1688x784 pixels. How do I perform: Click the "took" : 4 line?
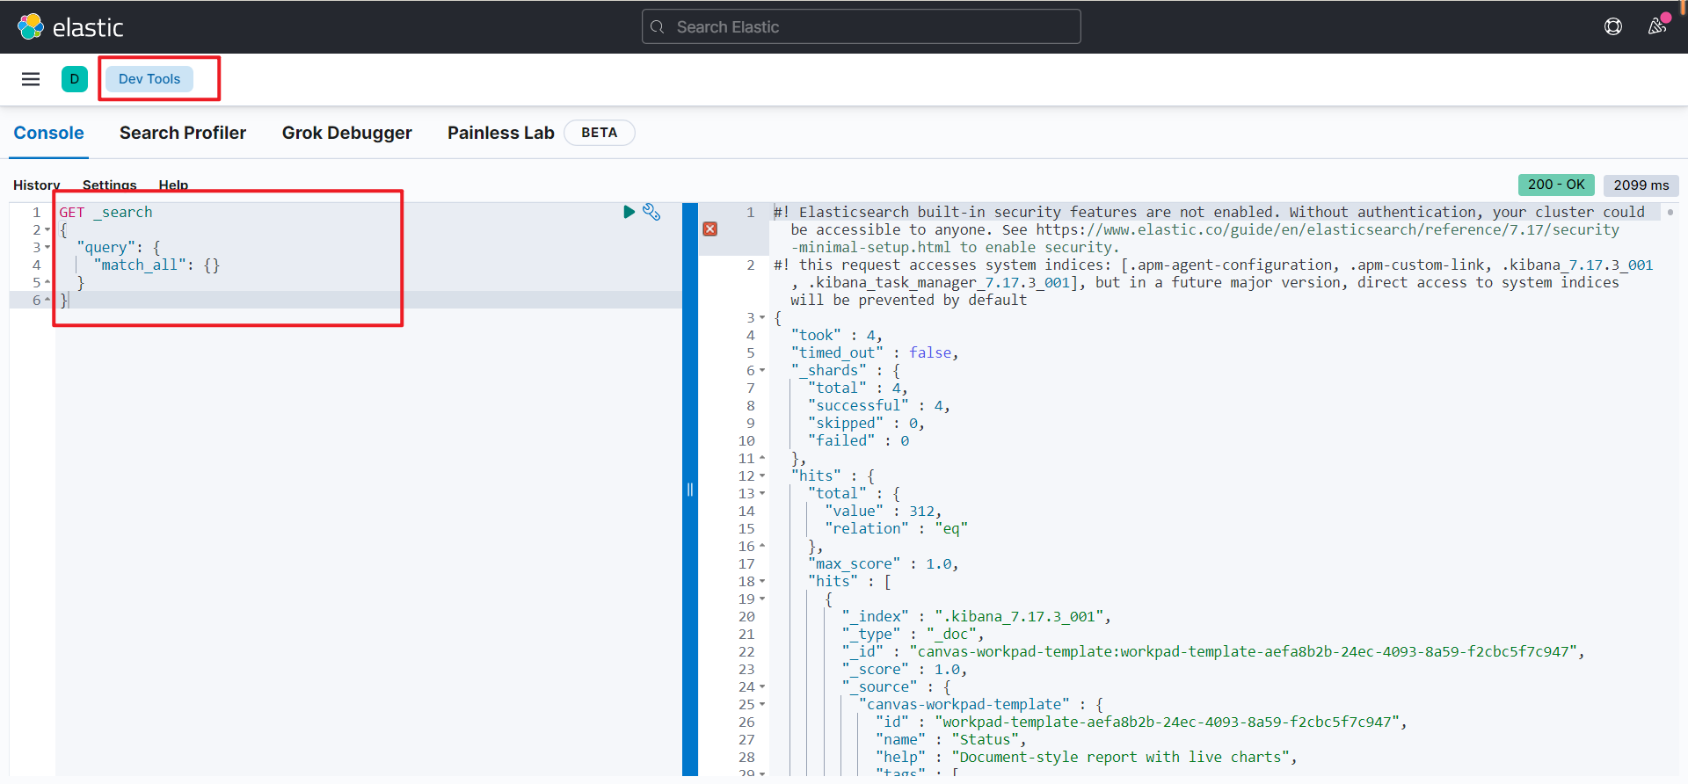836,335
